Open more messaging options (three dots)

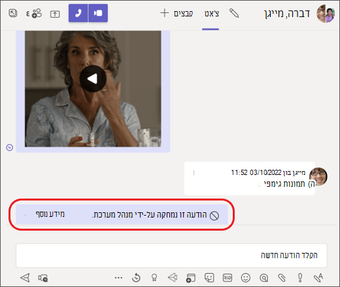tap(118, 278)
